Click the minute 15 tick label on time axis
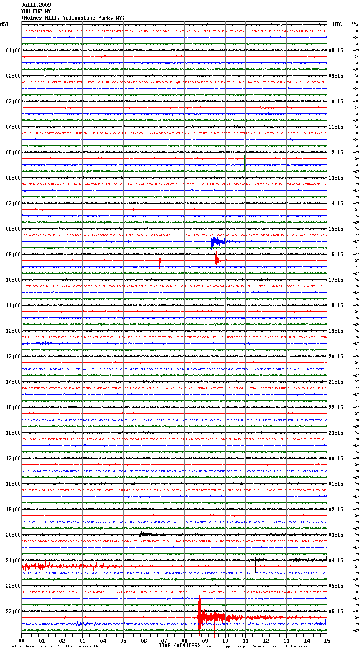The image size is (361, 652). [327, 641]
